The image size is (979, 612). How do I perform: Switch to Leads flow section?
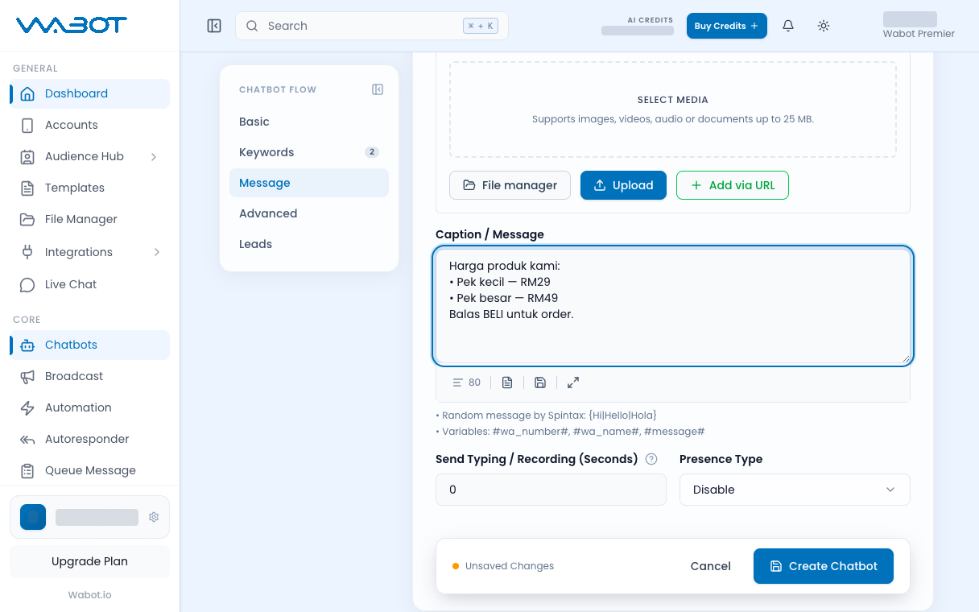pyautogui.click(x=309, y=244)
